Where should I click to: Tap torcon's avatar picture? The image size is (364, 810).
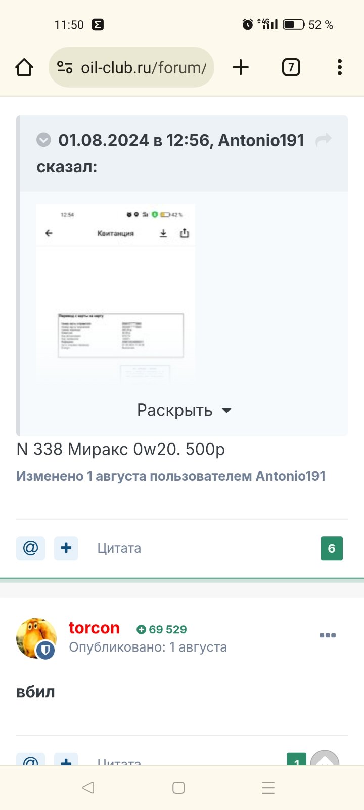36,638
